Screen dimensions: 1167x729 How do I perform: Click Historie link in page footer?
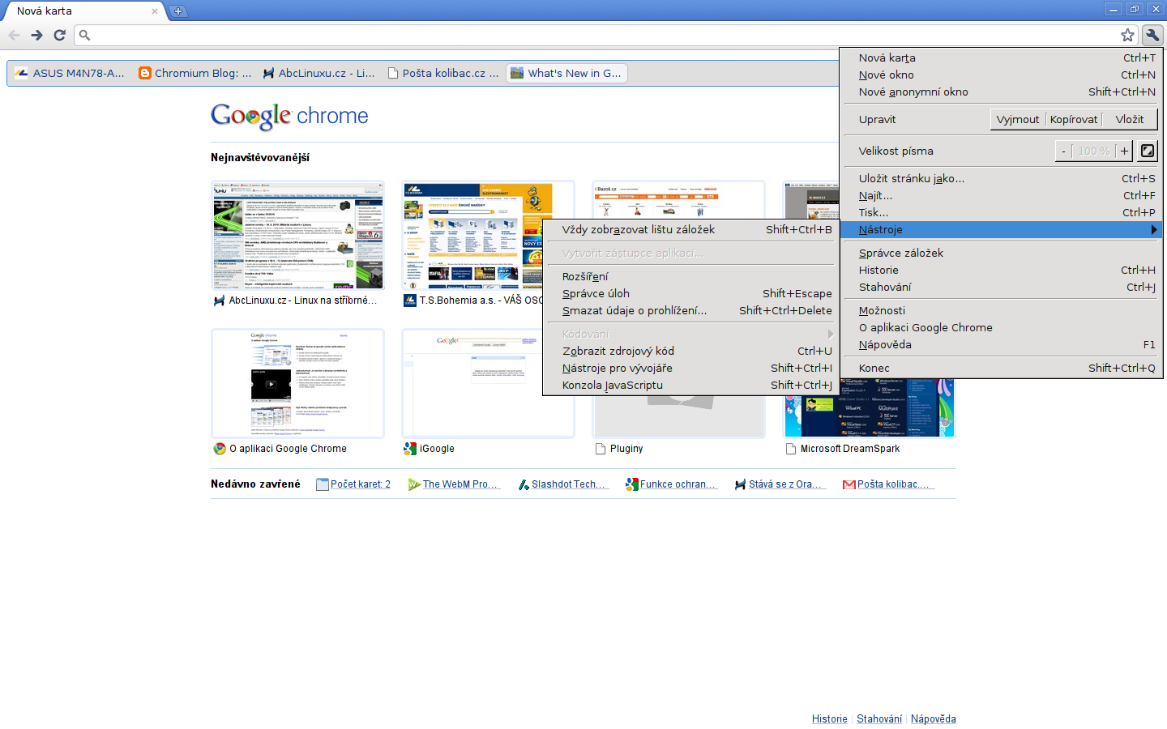point(830,719)
